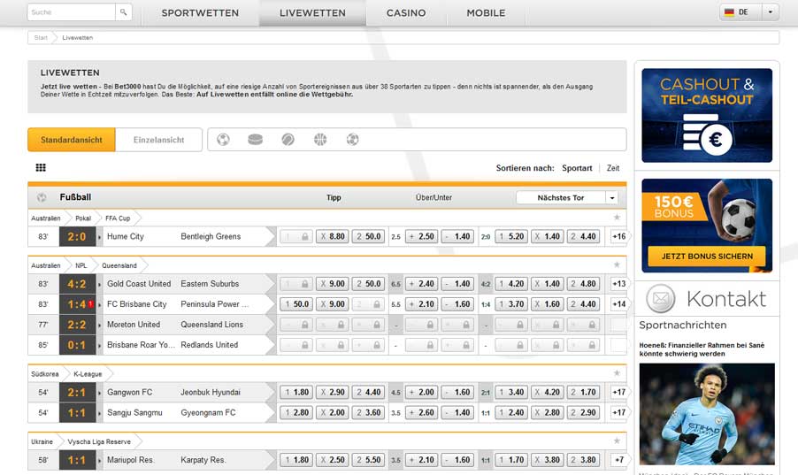Click the 2:1 score of Gangwon FC
Screen dimensions: 798x475
coord(77,392)
